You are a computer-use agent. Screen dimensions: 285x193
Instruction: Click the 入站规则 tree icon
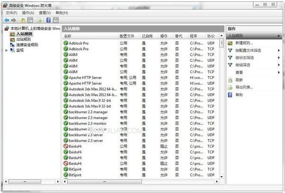(12, 34)
